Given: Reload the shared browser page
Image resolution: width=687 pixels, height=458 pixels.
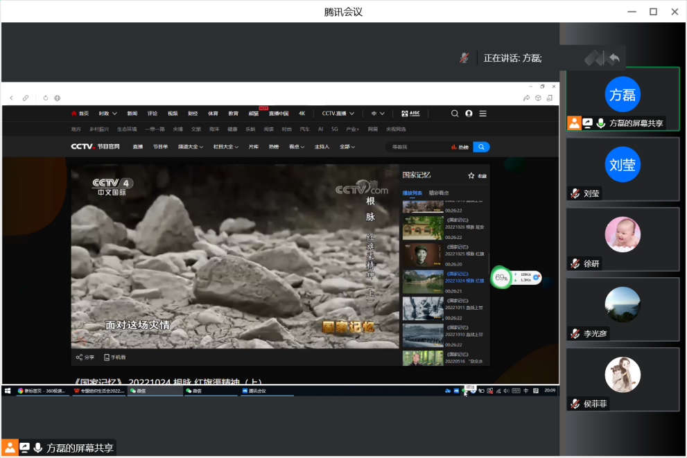Looking at the screenshot, I should (x=46, y=98).
